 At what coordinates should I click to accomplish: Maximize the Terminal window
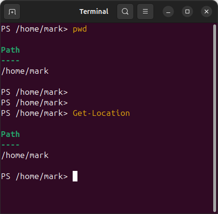187,11
